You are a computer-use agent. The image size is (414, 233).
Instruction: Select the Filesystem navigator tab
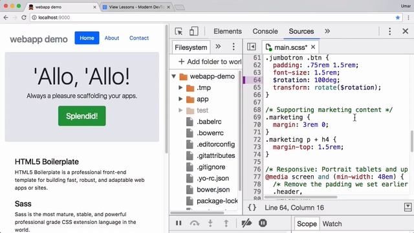(191, 47)
